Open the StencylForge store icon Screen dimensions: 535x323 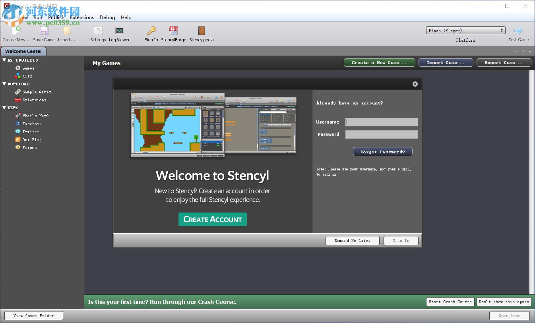(174, 31)
